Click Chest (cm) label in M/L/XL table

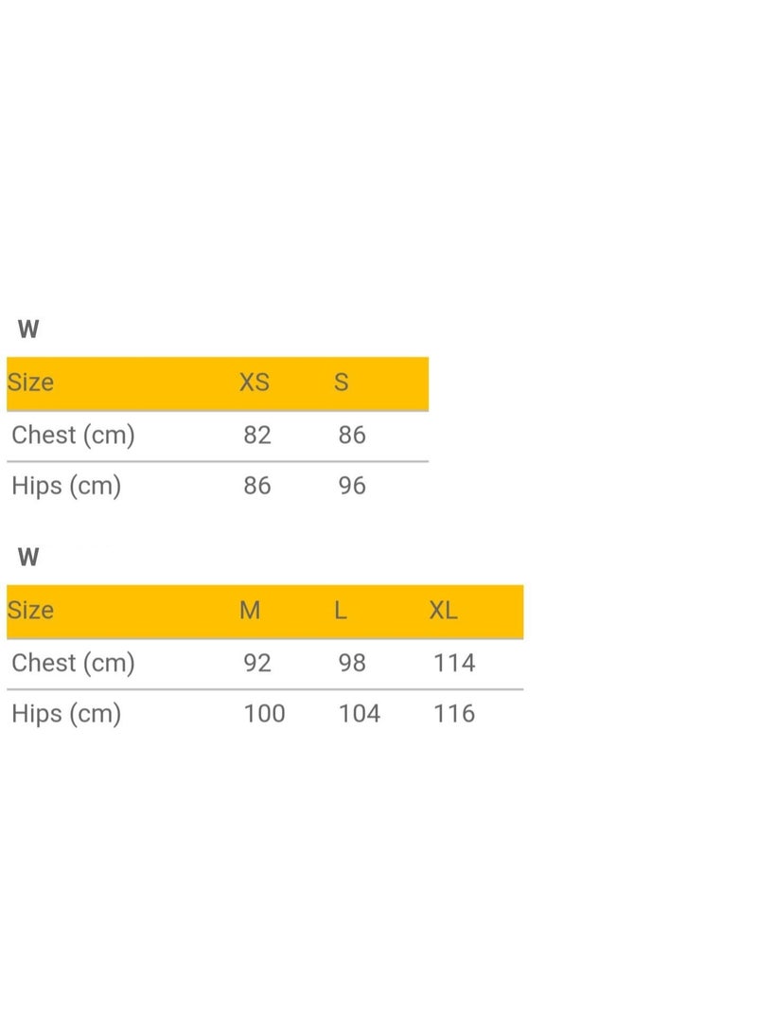pos(73,663)
